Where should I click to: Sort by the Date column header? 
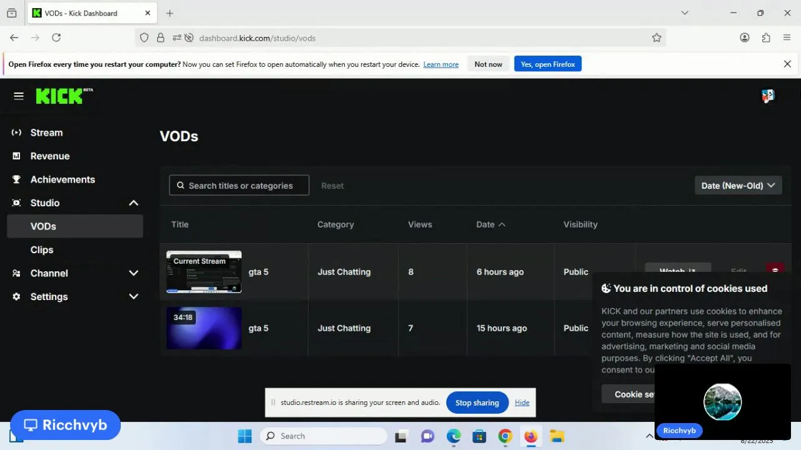tap(491, 224)
